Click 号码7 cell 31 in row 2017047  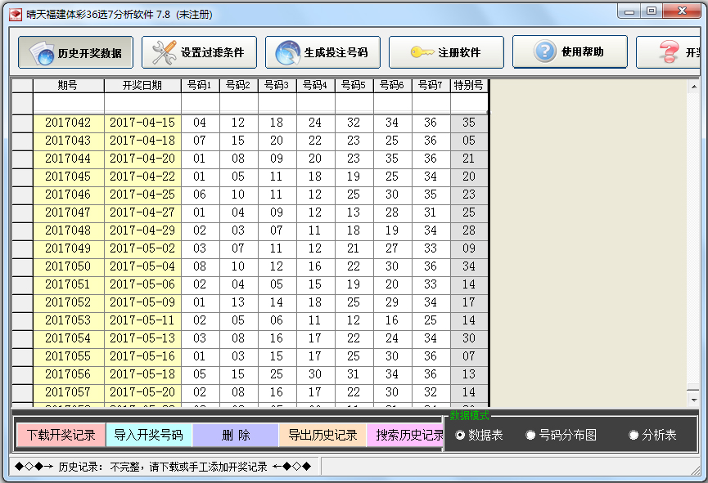coord(431,212)
